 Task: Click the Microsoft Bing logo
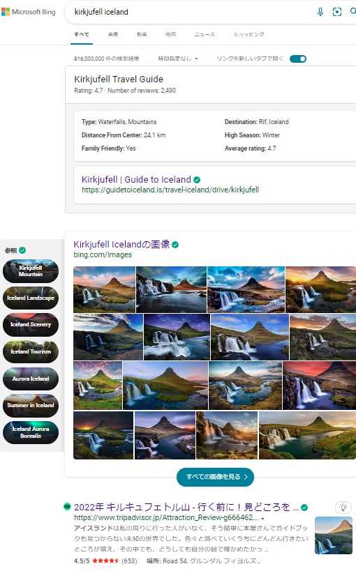(x=29, y=12)
